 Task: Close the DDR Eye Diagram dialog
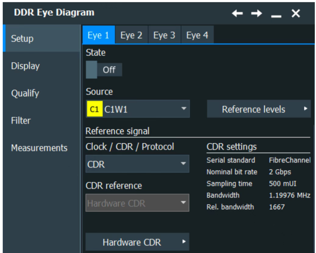[296, 13]
